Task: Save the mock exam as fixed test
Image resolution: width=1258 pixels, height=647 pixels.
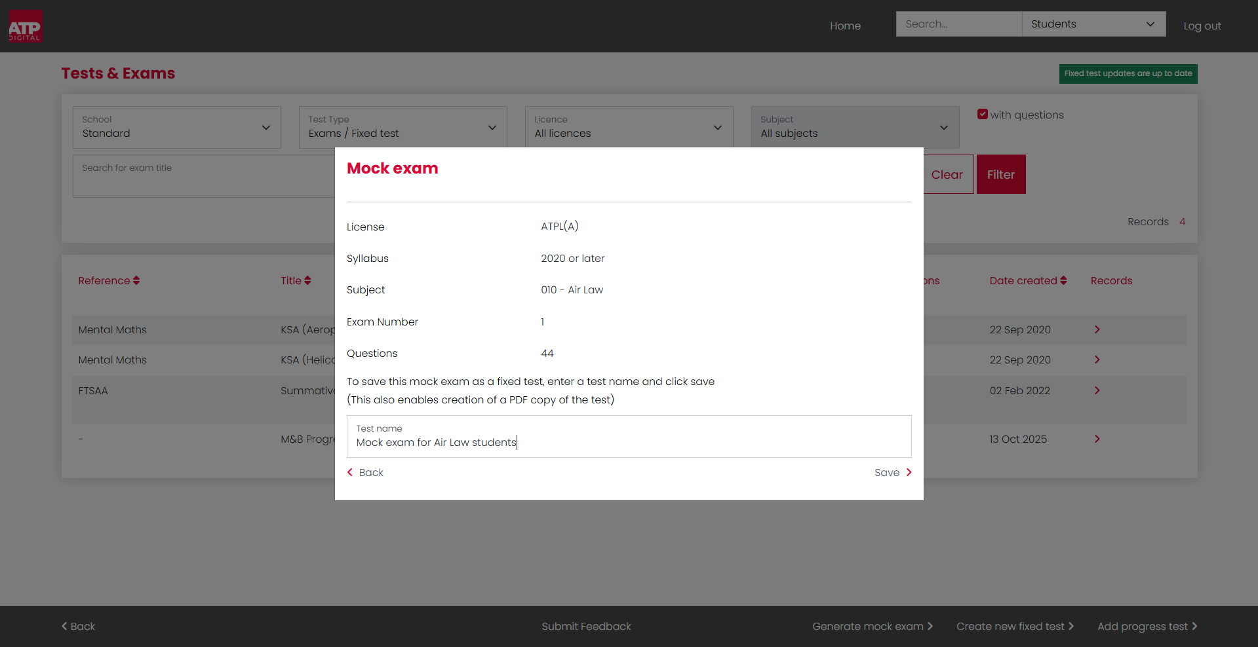Action: point(893,472)
